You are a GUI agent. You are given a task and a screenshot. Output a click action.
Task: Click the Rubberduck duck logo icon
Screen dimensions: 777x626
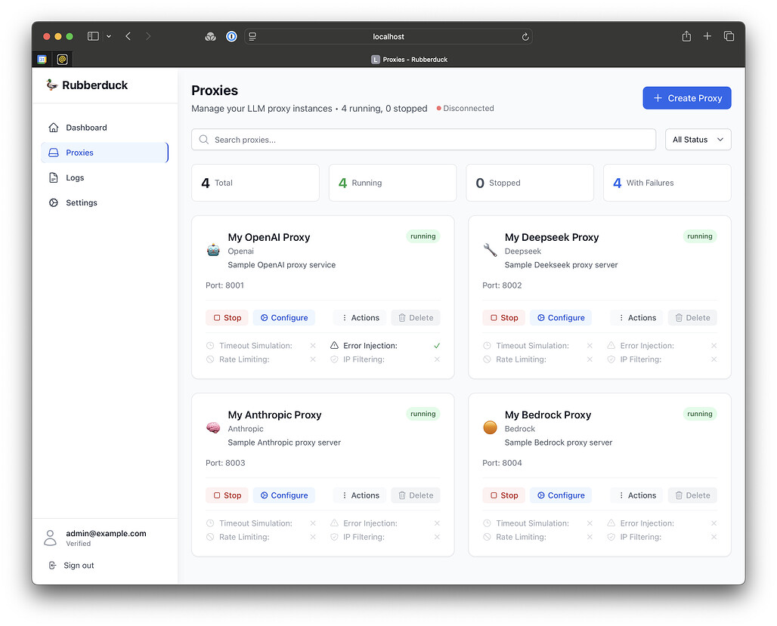pos(51,85)
